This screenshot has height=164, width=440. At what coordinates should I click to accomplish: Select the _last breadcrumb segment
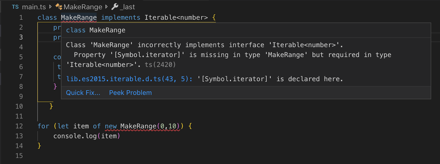pos(127,7)
